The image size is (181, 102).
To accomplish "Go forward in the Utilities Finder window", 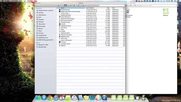I will tap(39, 5).
